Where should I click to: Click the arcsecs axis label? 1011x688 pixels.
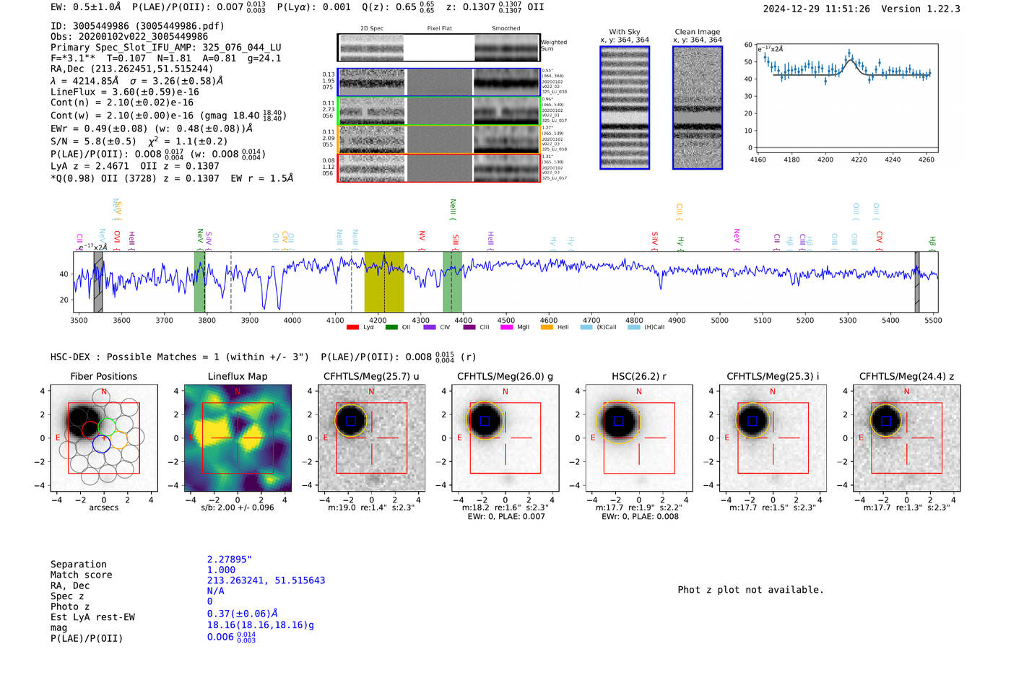[104, 508]
